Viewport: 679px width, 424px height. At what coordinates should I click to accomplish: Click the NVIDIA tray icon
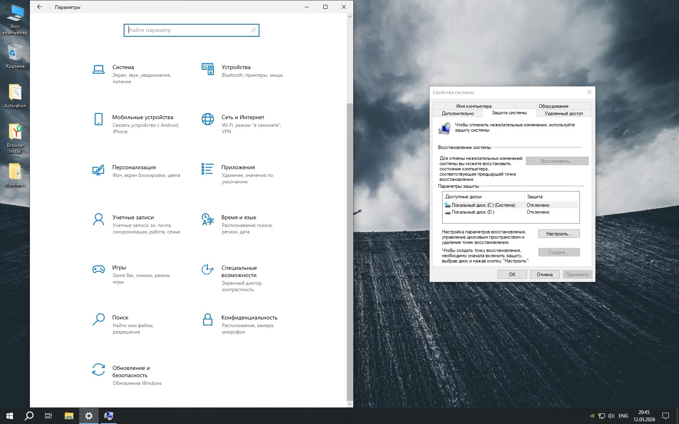[592, 416]
